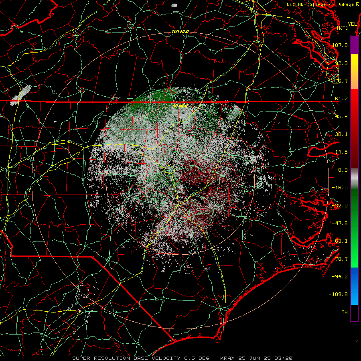Click the purple segment of the color bar
Screen dimensions: 361x361
tap(354, 45)
